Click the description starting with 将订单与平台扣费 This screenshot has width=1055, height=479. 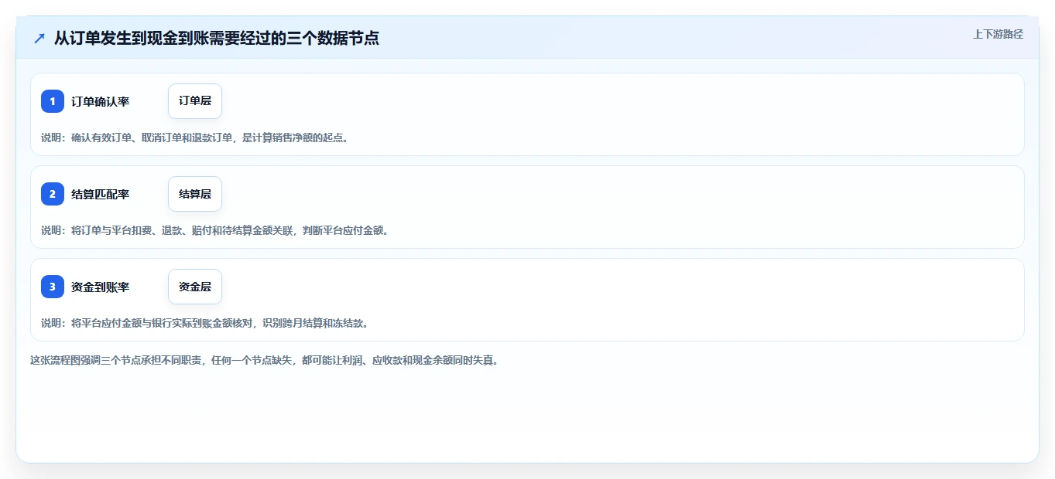[x=215, y=230]
